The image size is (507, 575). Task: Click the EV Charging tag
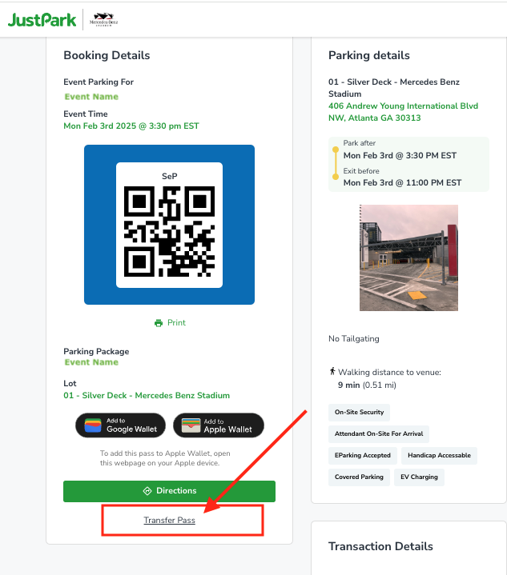419,477
